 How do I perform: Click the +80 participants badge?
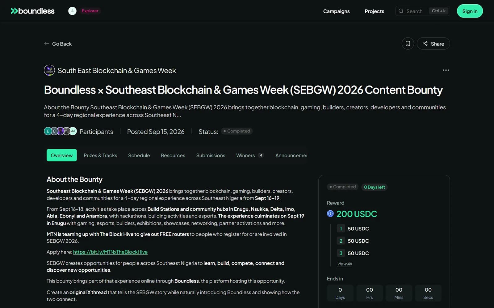click(73, 131)
